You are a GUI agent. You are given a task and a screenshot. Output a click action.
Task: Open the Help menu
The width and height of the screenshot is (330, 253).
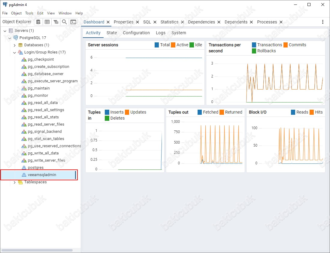pyautogui.click(x=79, y=13)
